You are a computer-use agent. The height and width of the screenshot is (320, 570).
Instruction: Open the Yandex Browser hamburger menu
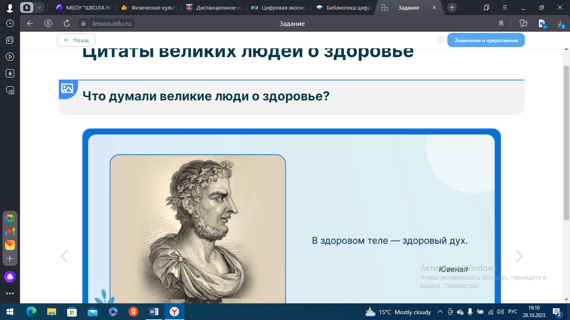pyautogui.click(x=505, y=7)
